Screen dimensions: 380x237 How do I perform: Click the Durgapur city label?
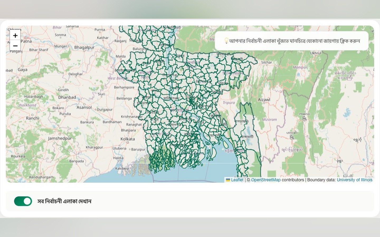[104, 110]
